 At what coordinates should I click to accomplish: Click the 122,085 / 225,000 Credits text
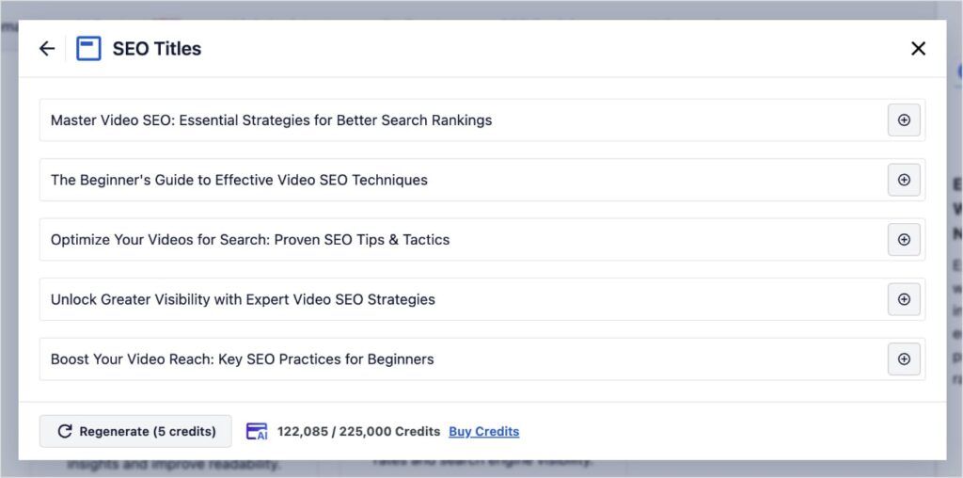(358, 431)
